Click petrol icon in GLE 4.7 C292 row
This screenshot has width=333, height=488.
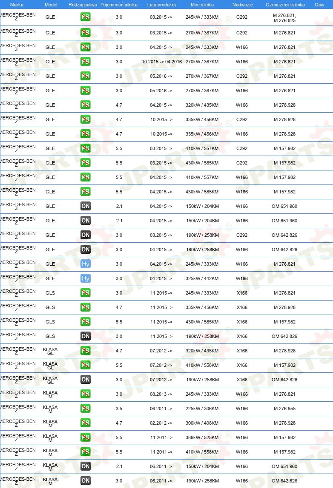86,119
